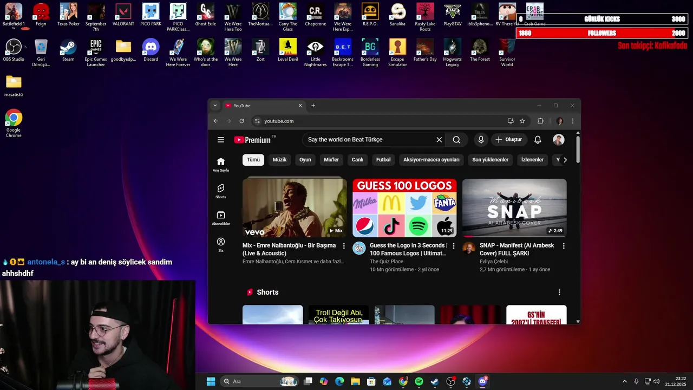Select the Tümü filter chip
The image size is (693, 390).
[253, 160]
